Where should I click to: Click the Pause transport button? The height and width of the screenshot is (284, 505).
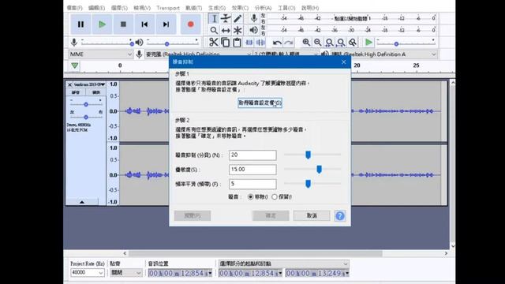(80, 24)
